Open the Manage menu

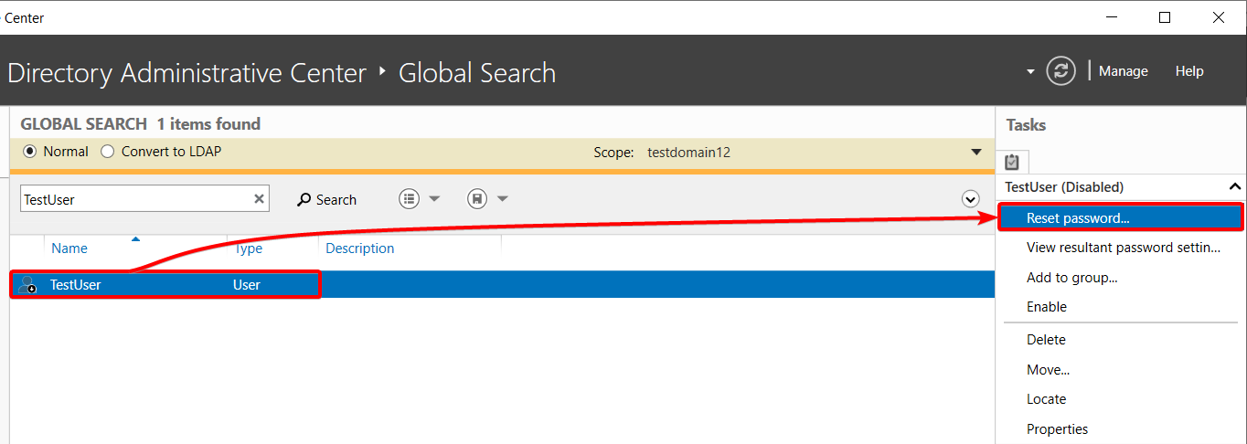pos(1124,71)
